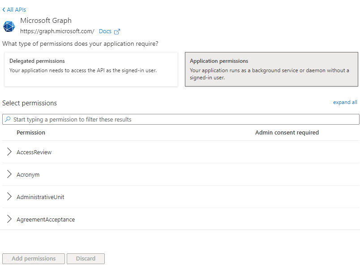Click the Permission column header
The height and width of the screenshot is (265, 360).
[x=31, y=132]
